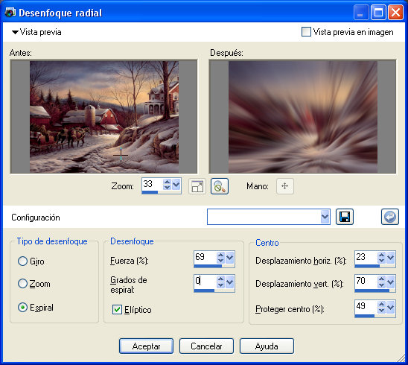Viewport: 408px width, 365px height.
Task: Open the Zoom value slider dropdown
Action: click(176, 185)
